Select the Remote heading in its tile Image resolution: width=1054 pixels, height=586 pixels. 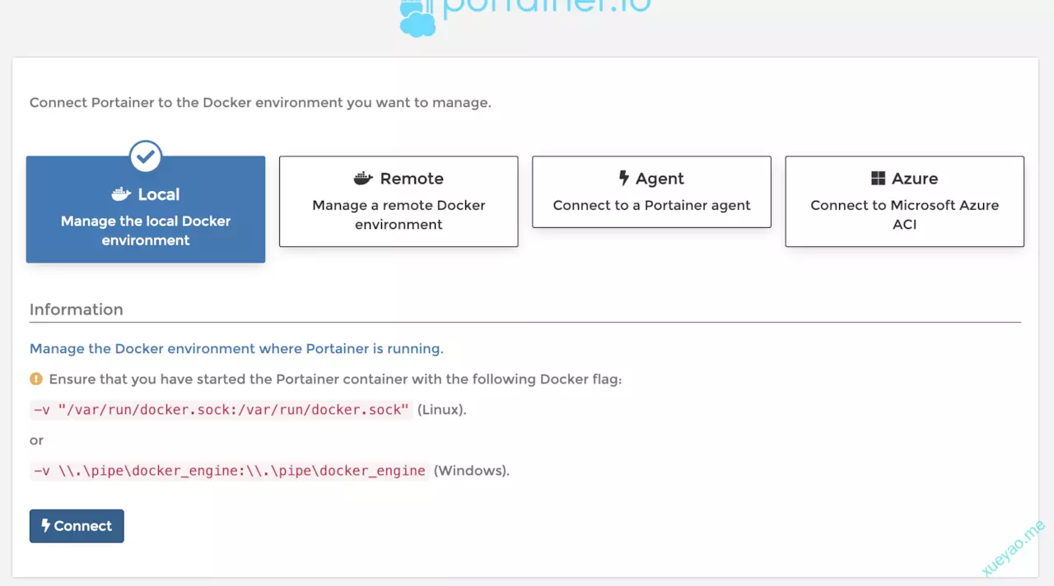coord(411,179)
